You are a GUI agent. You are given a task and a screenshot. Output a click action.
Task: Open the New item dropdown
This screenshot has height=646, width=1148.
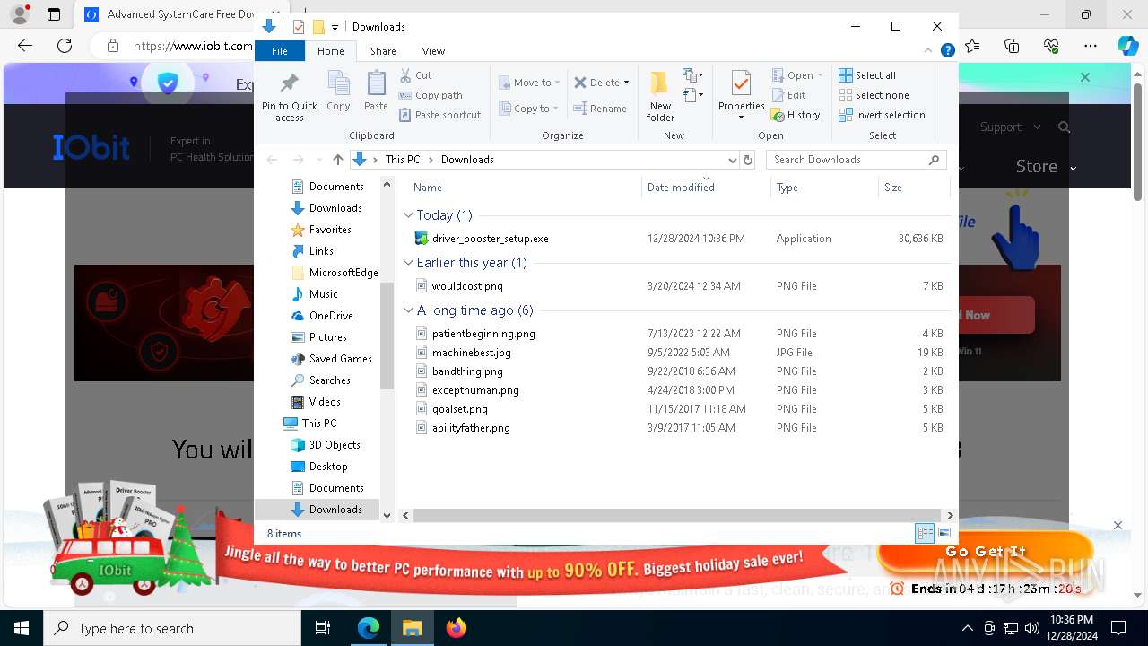pos(692,75)
